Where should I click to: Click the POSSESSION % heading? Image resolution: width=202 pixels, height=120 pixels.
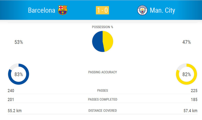point(103,27)
